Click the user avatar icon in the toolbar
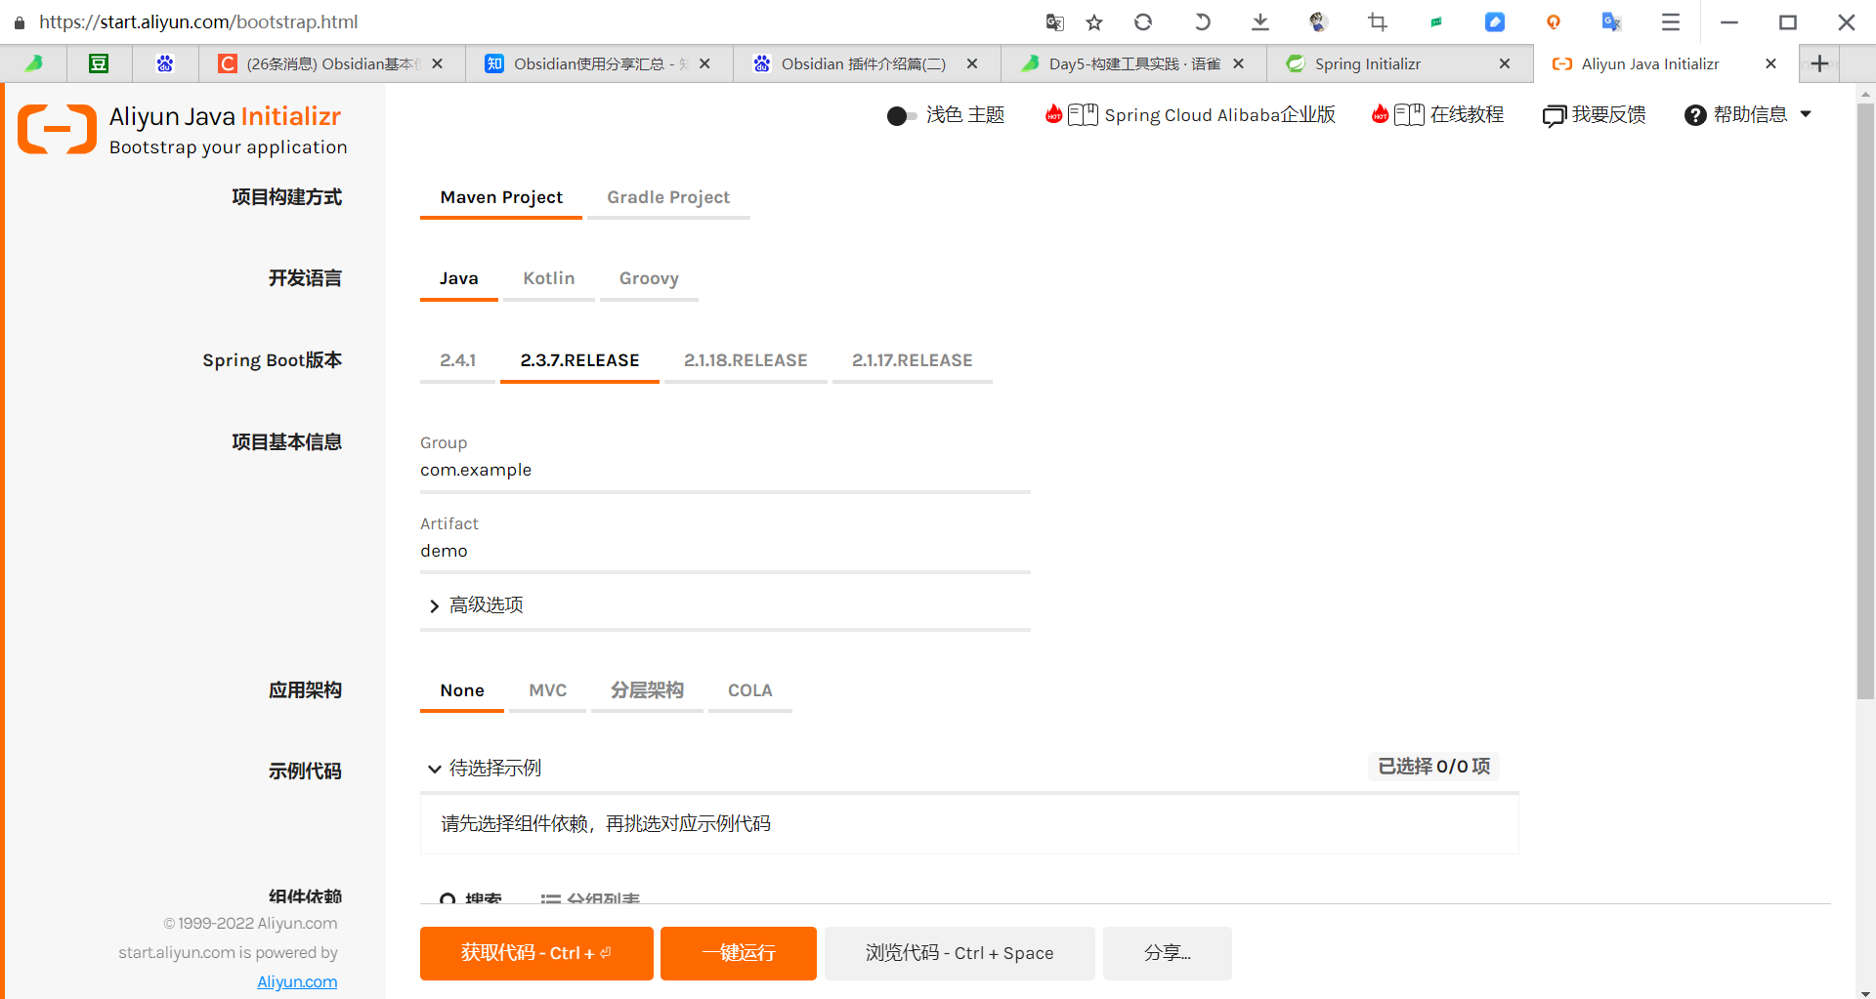Image resolution: width=1876 pixels, height=999 pixels. tap(1318, 21)
